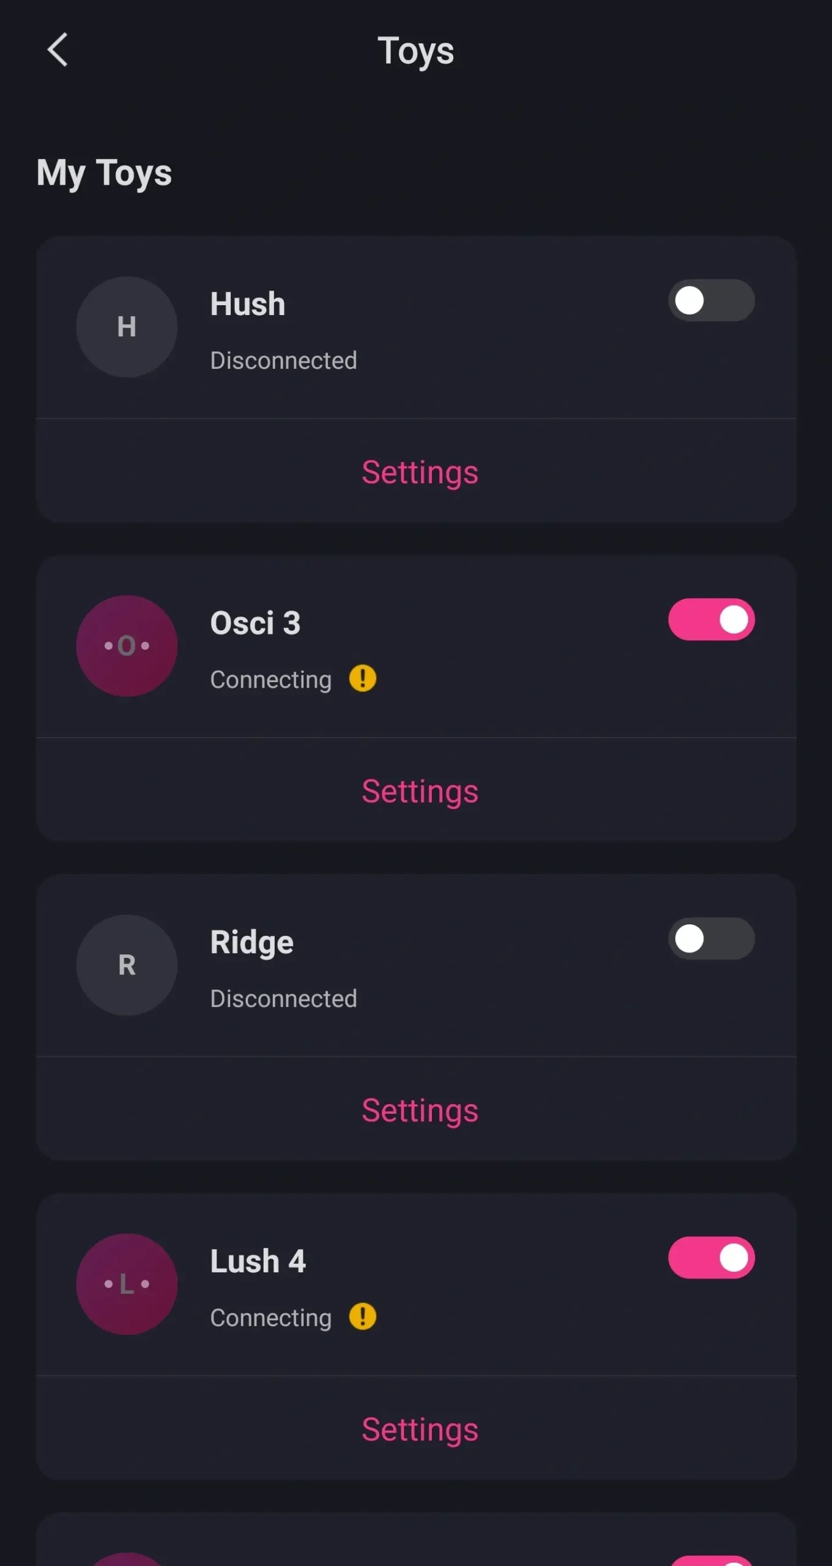Image resolution: width=832 pixels, height=1566 pixels.
Task: Tap Osci 3 yellow warning icon
Action: [x=363, y=678]
